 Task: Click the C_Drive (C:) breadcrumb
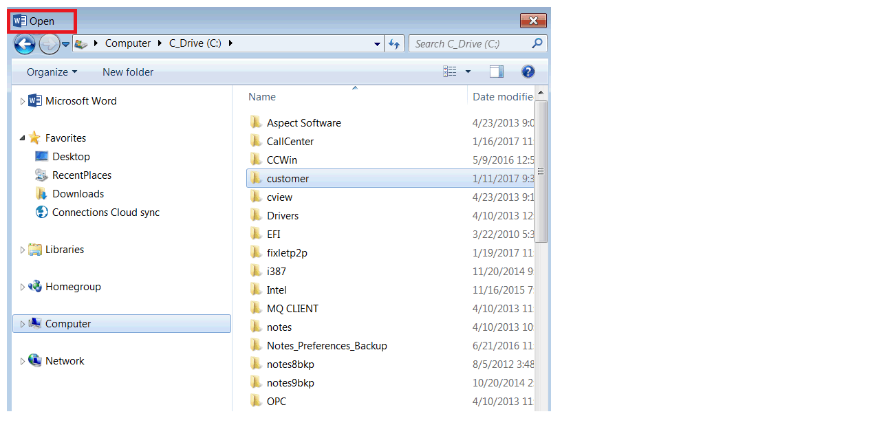tap(196, 43)
